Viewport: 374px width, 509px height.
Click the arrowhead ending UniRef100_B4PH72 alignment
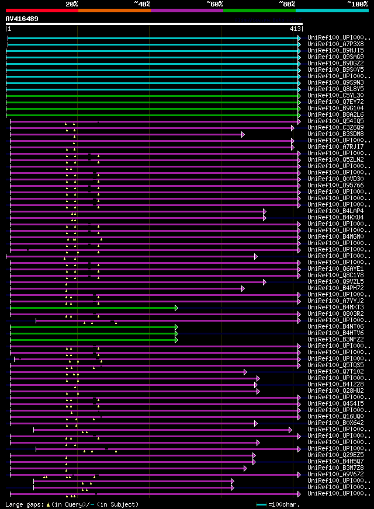[243, 288]
